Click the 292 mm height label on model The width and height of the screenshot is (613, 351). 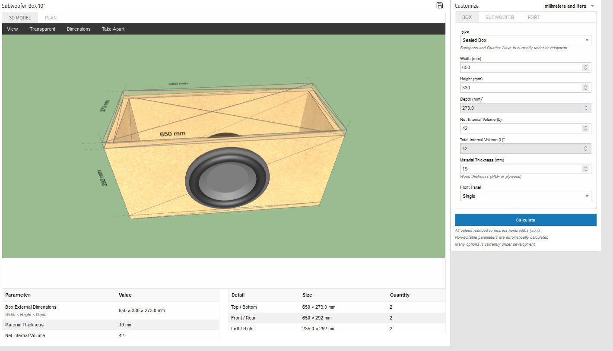102,177
